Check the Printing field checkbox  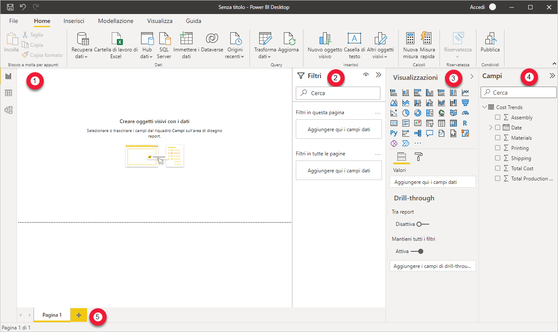coord(498,148)
